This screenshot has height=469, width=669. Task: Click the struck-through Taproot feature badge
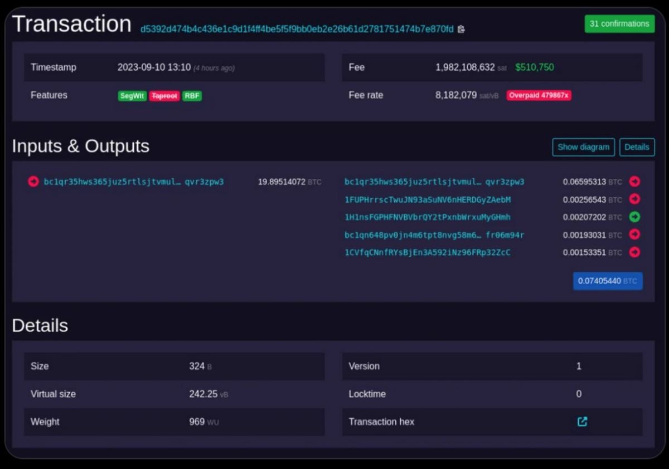tap(164, 96)
